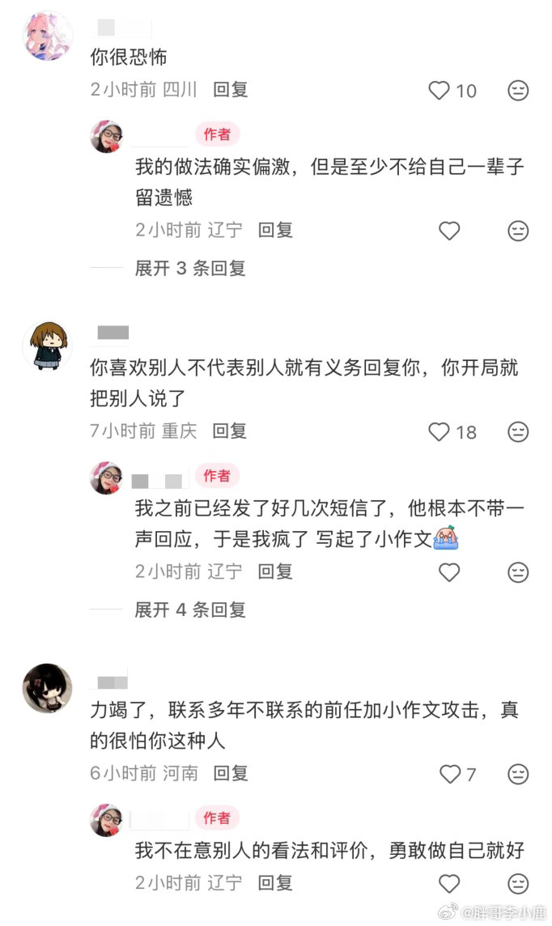The height and width of the screenshot is (926, 552).
Task: Like author's reply '我不在意别人的看法和评价'
Action: (449, 883)
